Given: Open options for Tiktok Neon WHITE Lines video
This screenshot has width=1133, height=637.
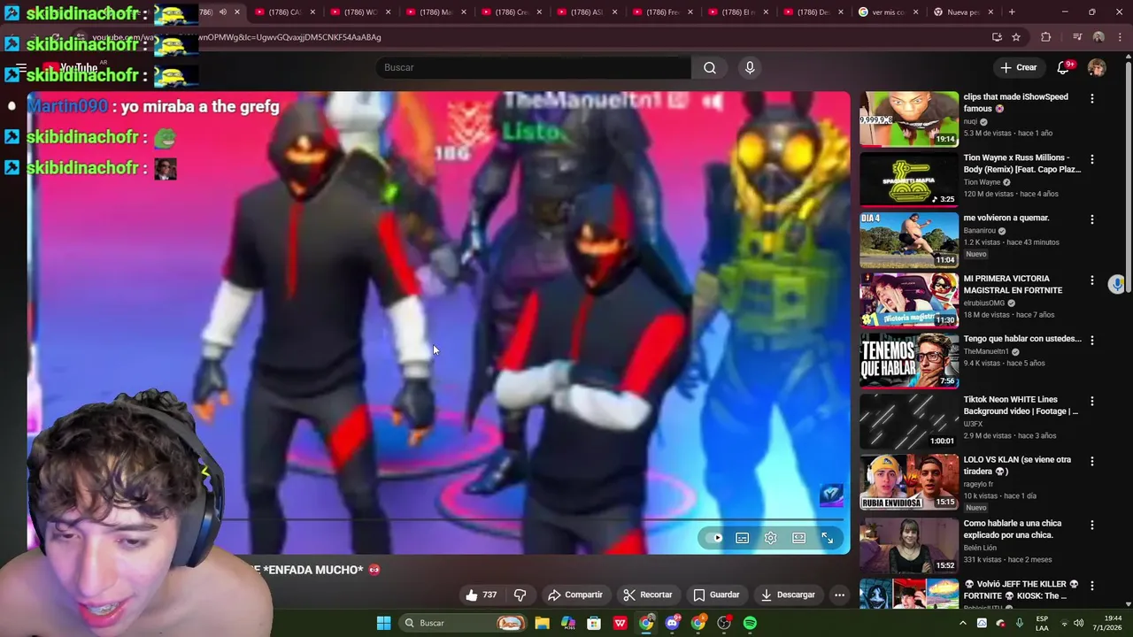Looking at the screenshot, I should [1092, 402].
